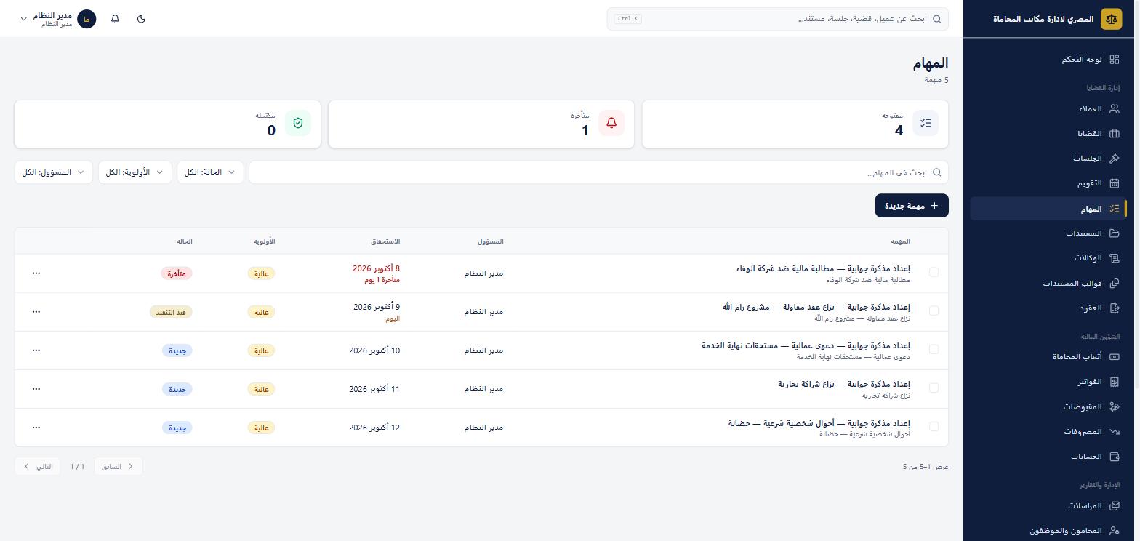Click the receipts (المقبوضات) icon
1140x541 pixels.
pyautogui.click(x=1114, y=407)
